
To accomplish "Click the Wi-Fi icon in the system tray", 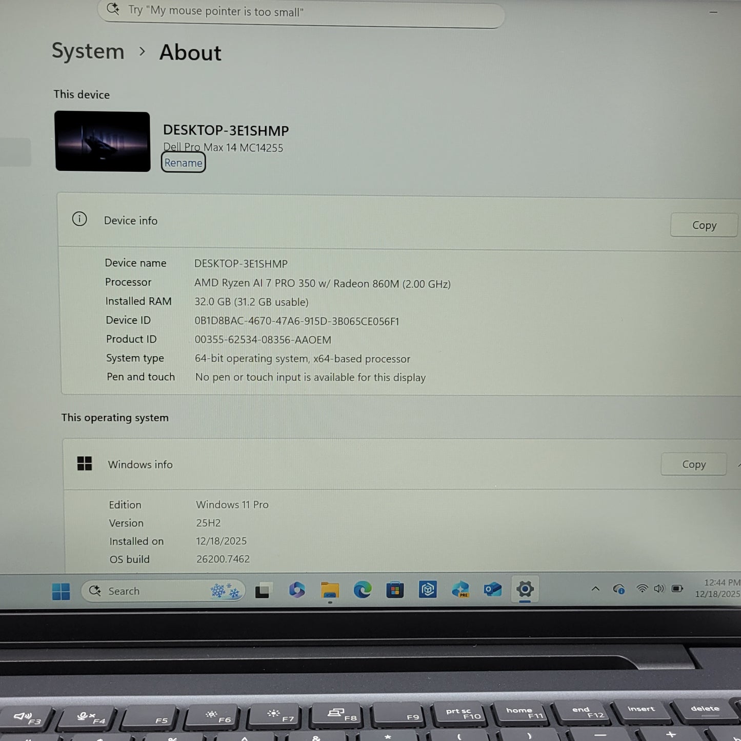I will click(642, 589).
